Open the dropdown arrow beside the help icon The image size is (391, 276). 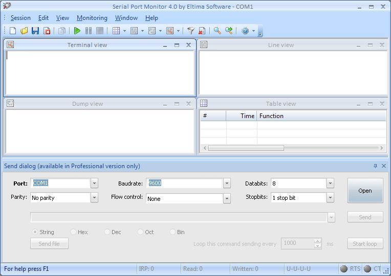coord(254,31)
